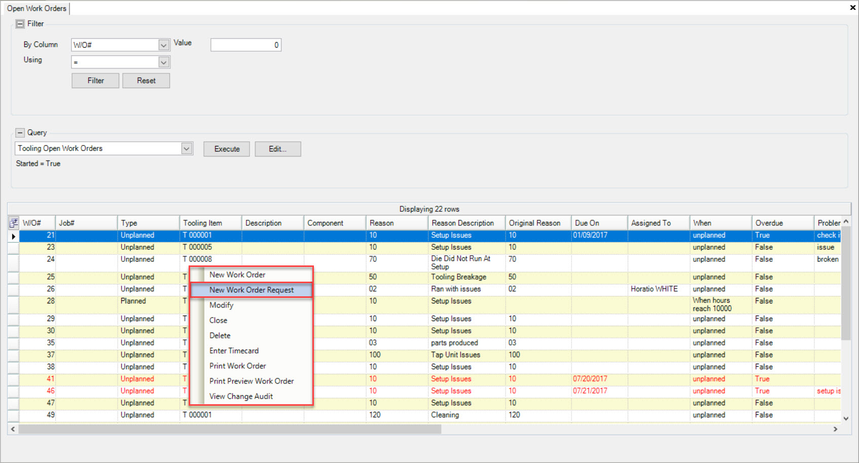Viewport: 859px width, 463px height.
Task: Click the 01/09/2017 due date cell
Action: click(x=599, y=236)
